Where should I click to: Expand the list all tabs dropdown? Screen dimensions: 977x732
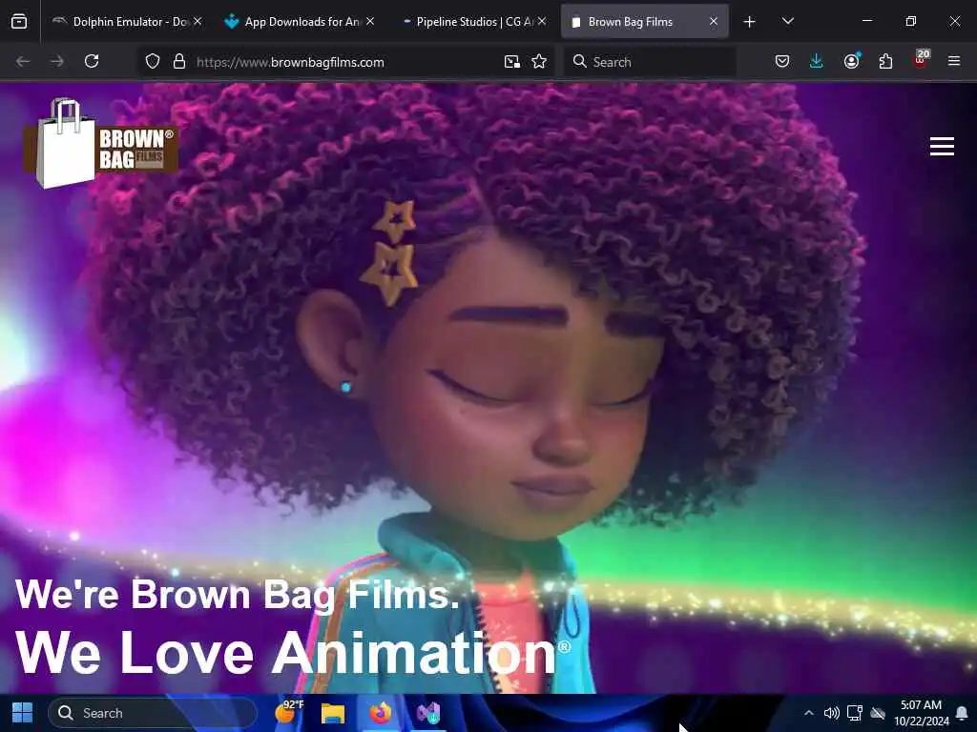[787, 22]
